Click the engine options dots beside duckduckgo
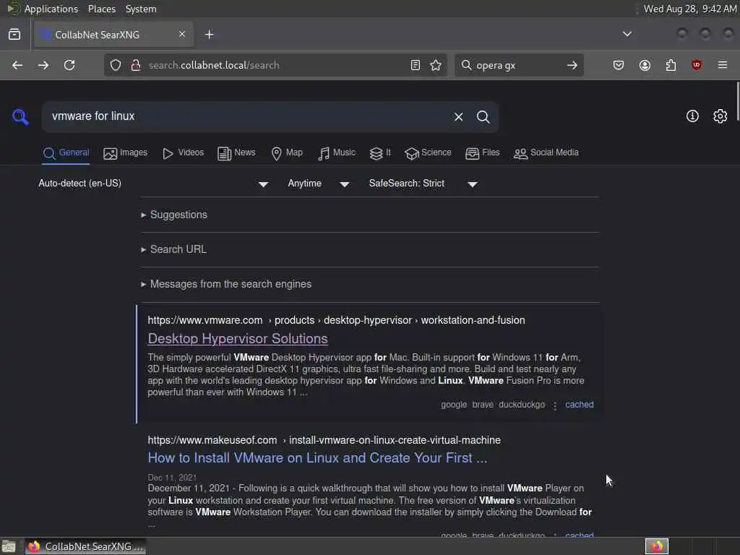The image size is (740, 555). [555, 405]
